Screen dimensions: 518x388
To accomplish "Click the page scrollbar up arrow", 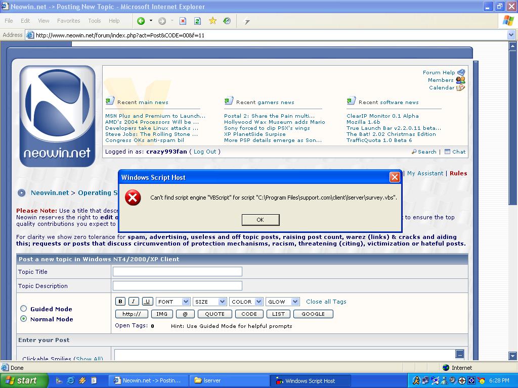I will [512, 46].
